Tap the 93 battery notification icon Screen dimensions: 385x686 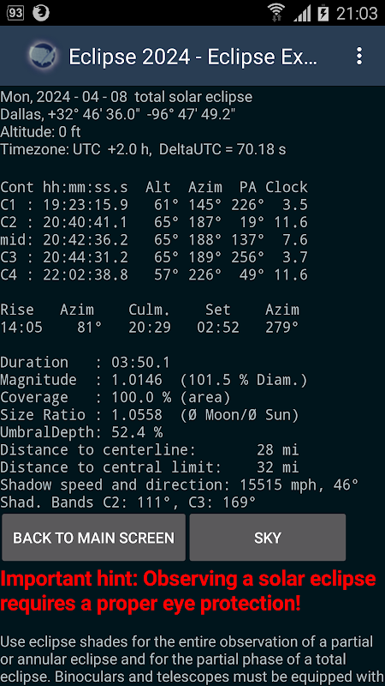(15, 13)
